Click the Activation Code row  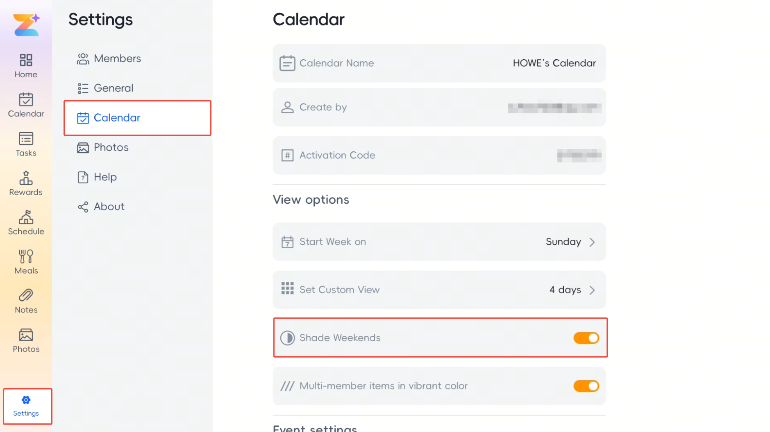coord(439,155)
